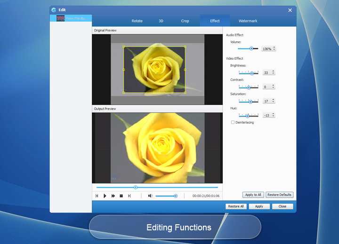Click the Editing Functions caption banner
The image size is (339, 244).
point(175,227)
